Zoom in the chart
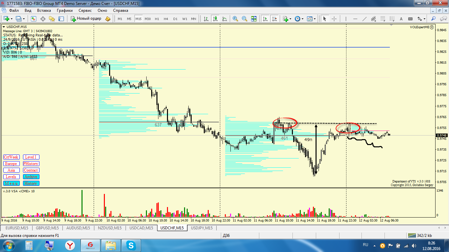 (235, 19)
